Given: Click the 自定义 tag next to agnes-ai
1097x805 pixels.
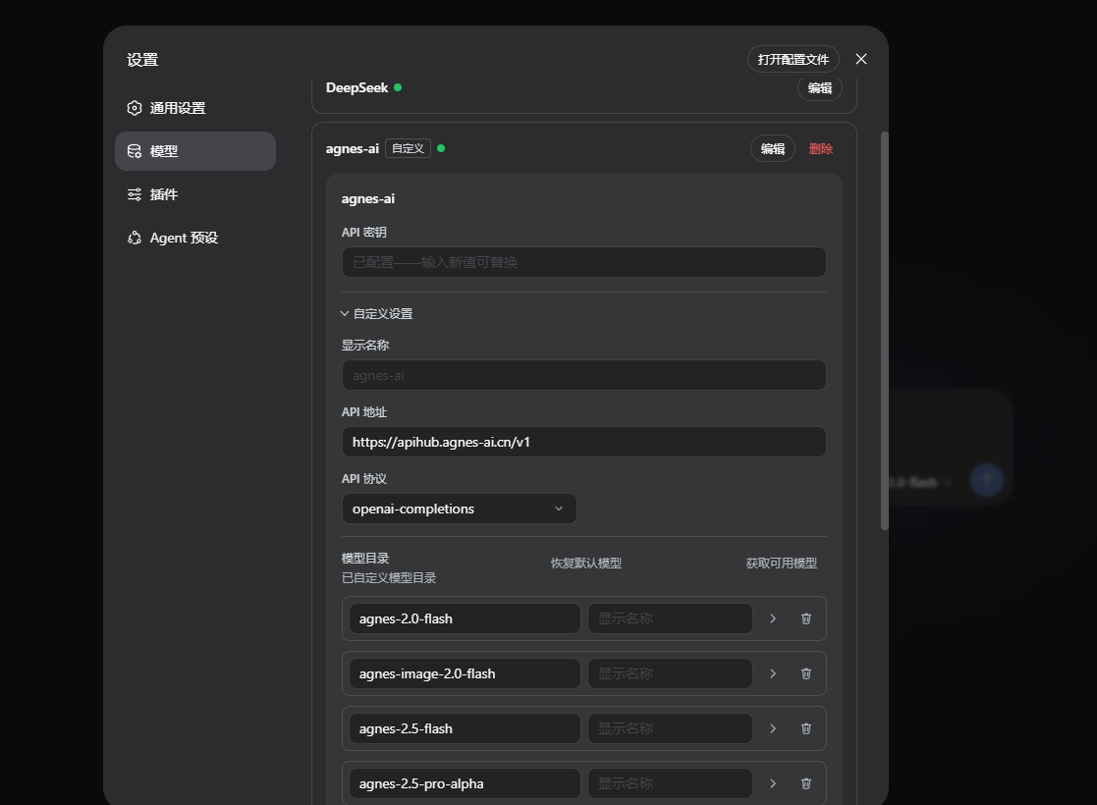Looking at the screenshot, I should 408,148.
